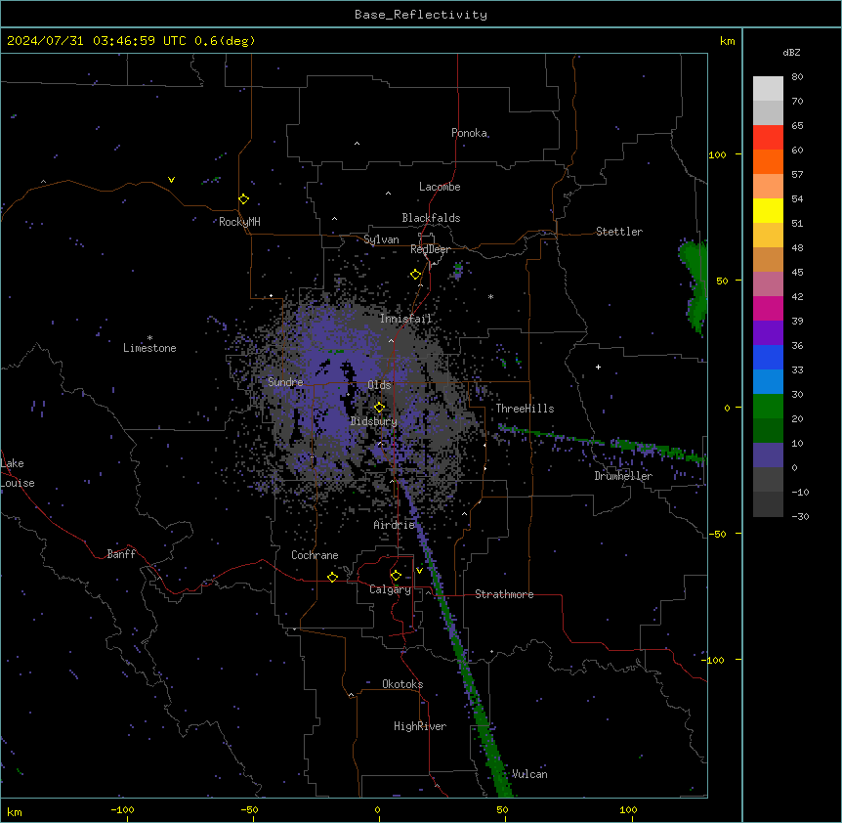Click the dBZ legend heading
Screen dimensions: 842x823
[x=791, y=52]
